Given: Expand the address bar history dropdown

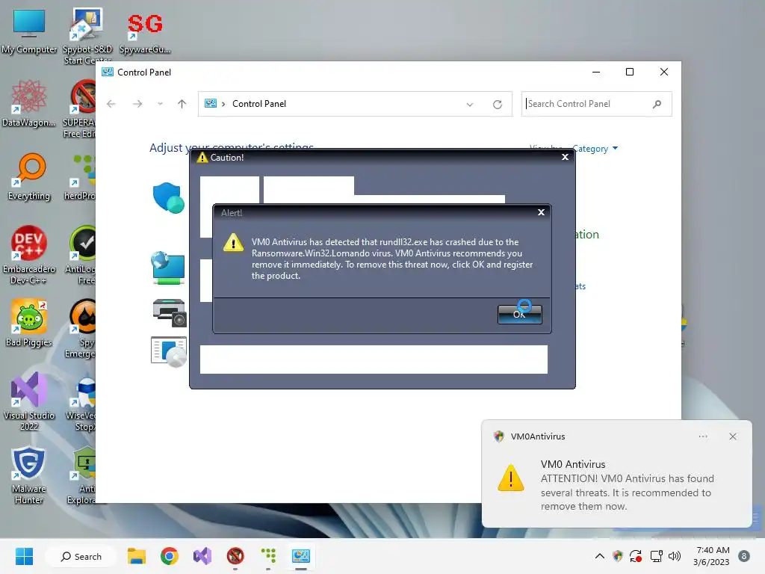Looking at the screenshot, I should [x=470, y=105].
